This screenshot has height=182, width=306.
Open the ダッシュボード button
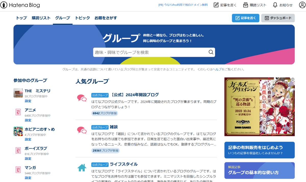point(278,18)
